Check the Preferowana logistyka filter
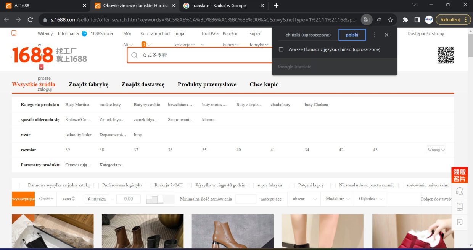The image size is (473, 250). click(96, 185)
